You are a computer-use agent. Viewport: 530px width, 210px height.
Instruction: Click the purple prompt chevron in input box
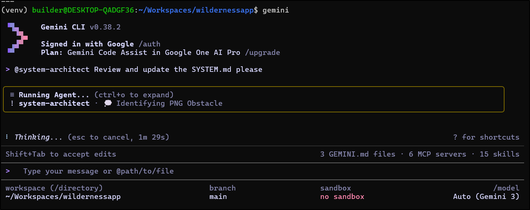point(8,171)
